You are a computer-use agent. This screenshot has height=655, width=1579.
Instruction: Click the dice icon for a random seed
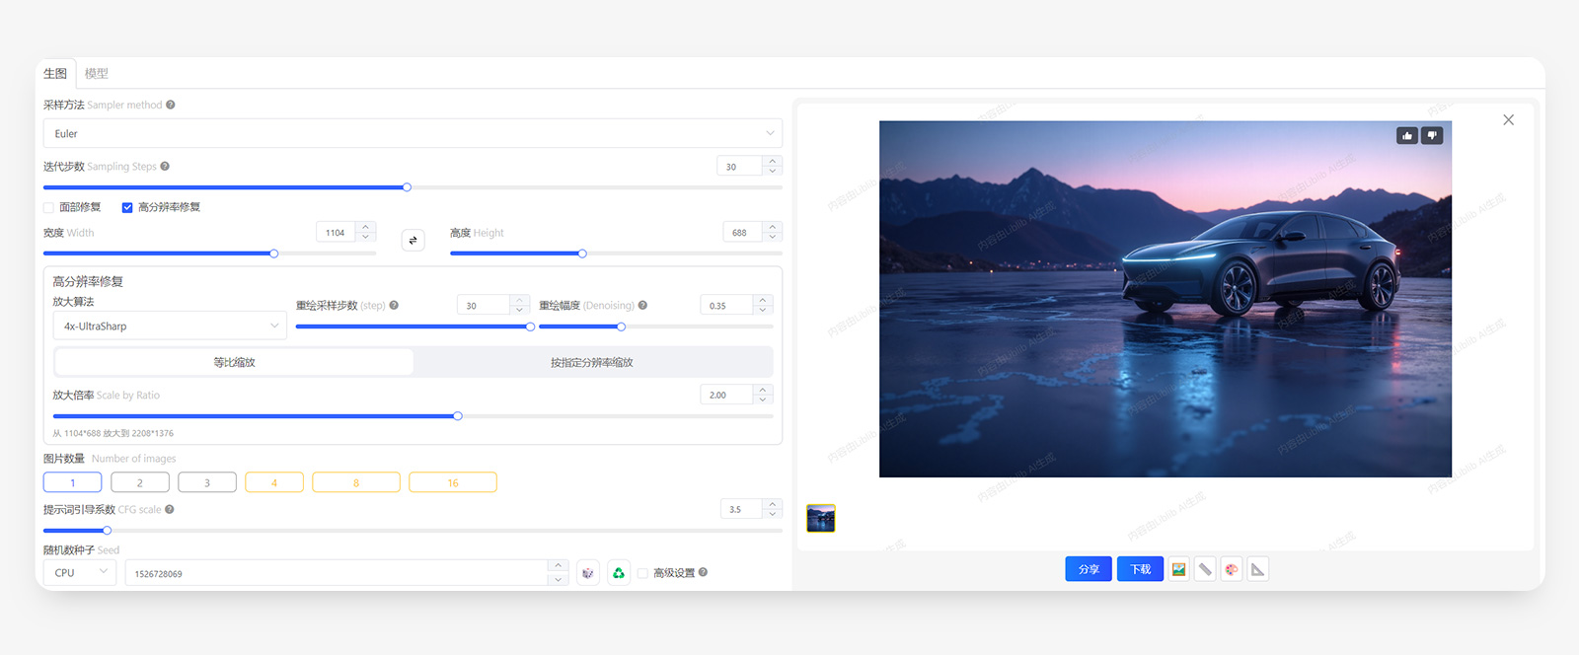(x=587, y=573)
